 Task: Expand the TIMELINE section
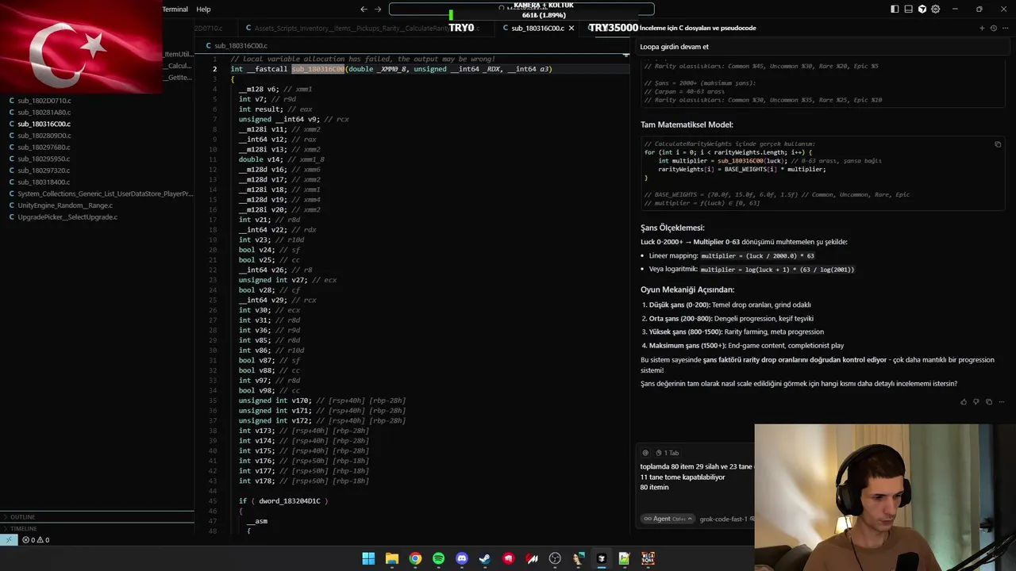click(97, 528)
